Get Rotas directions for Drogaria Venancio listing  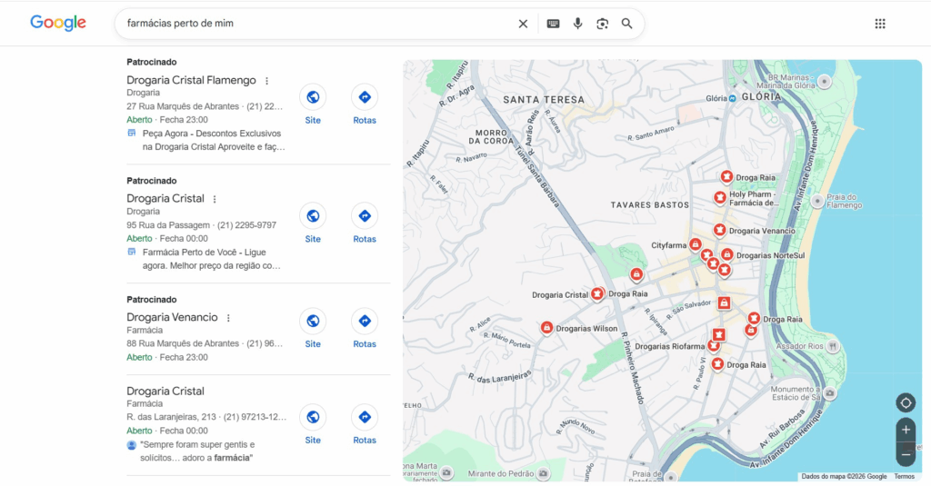click(365, 321)
